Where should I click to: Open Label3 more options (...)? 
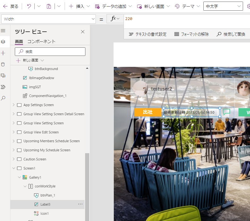(x=80, y=204)
